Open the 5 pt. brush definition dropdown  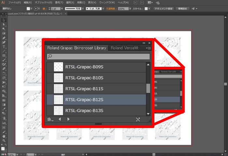(x=103, y=9)
